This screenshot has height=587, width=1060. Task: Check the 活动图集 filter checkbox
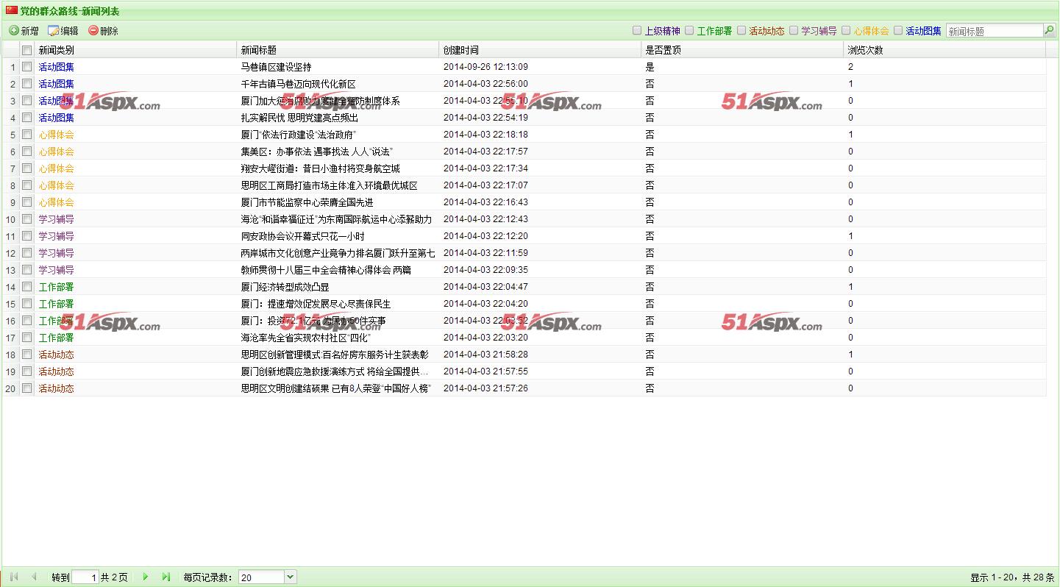(x=898, y=31)
